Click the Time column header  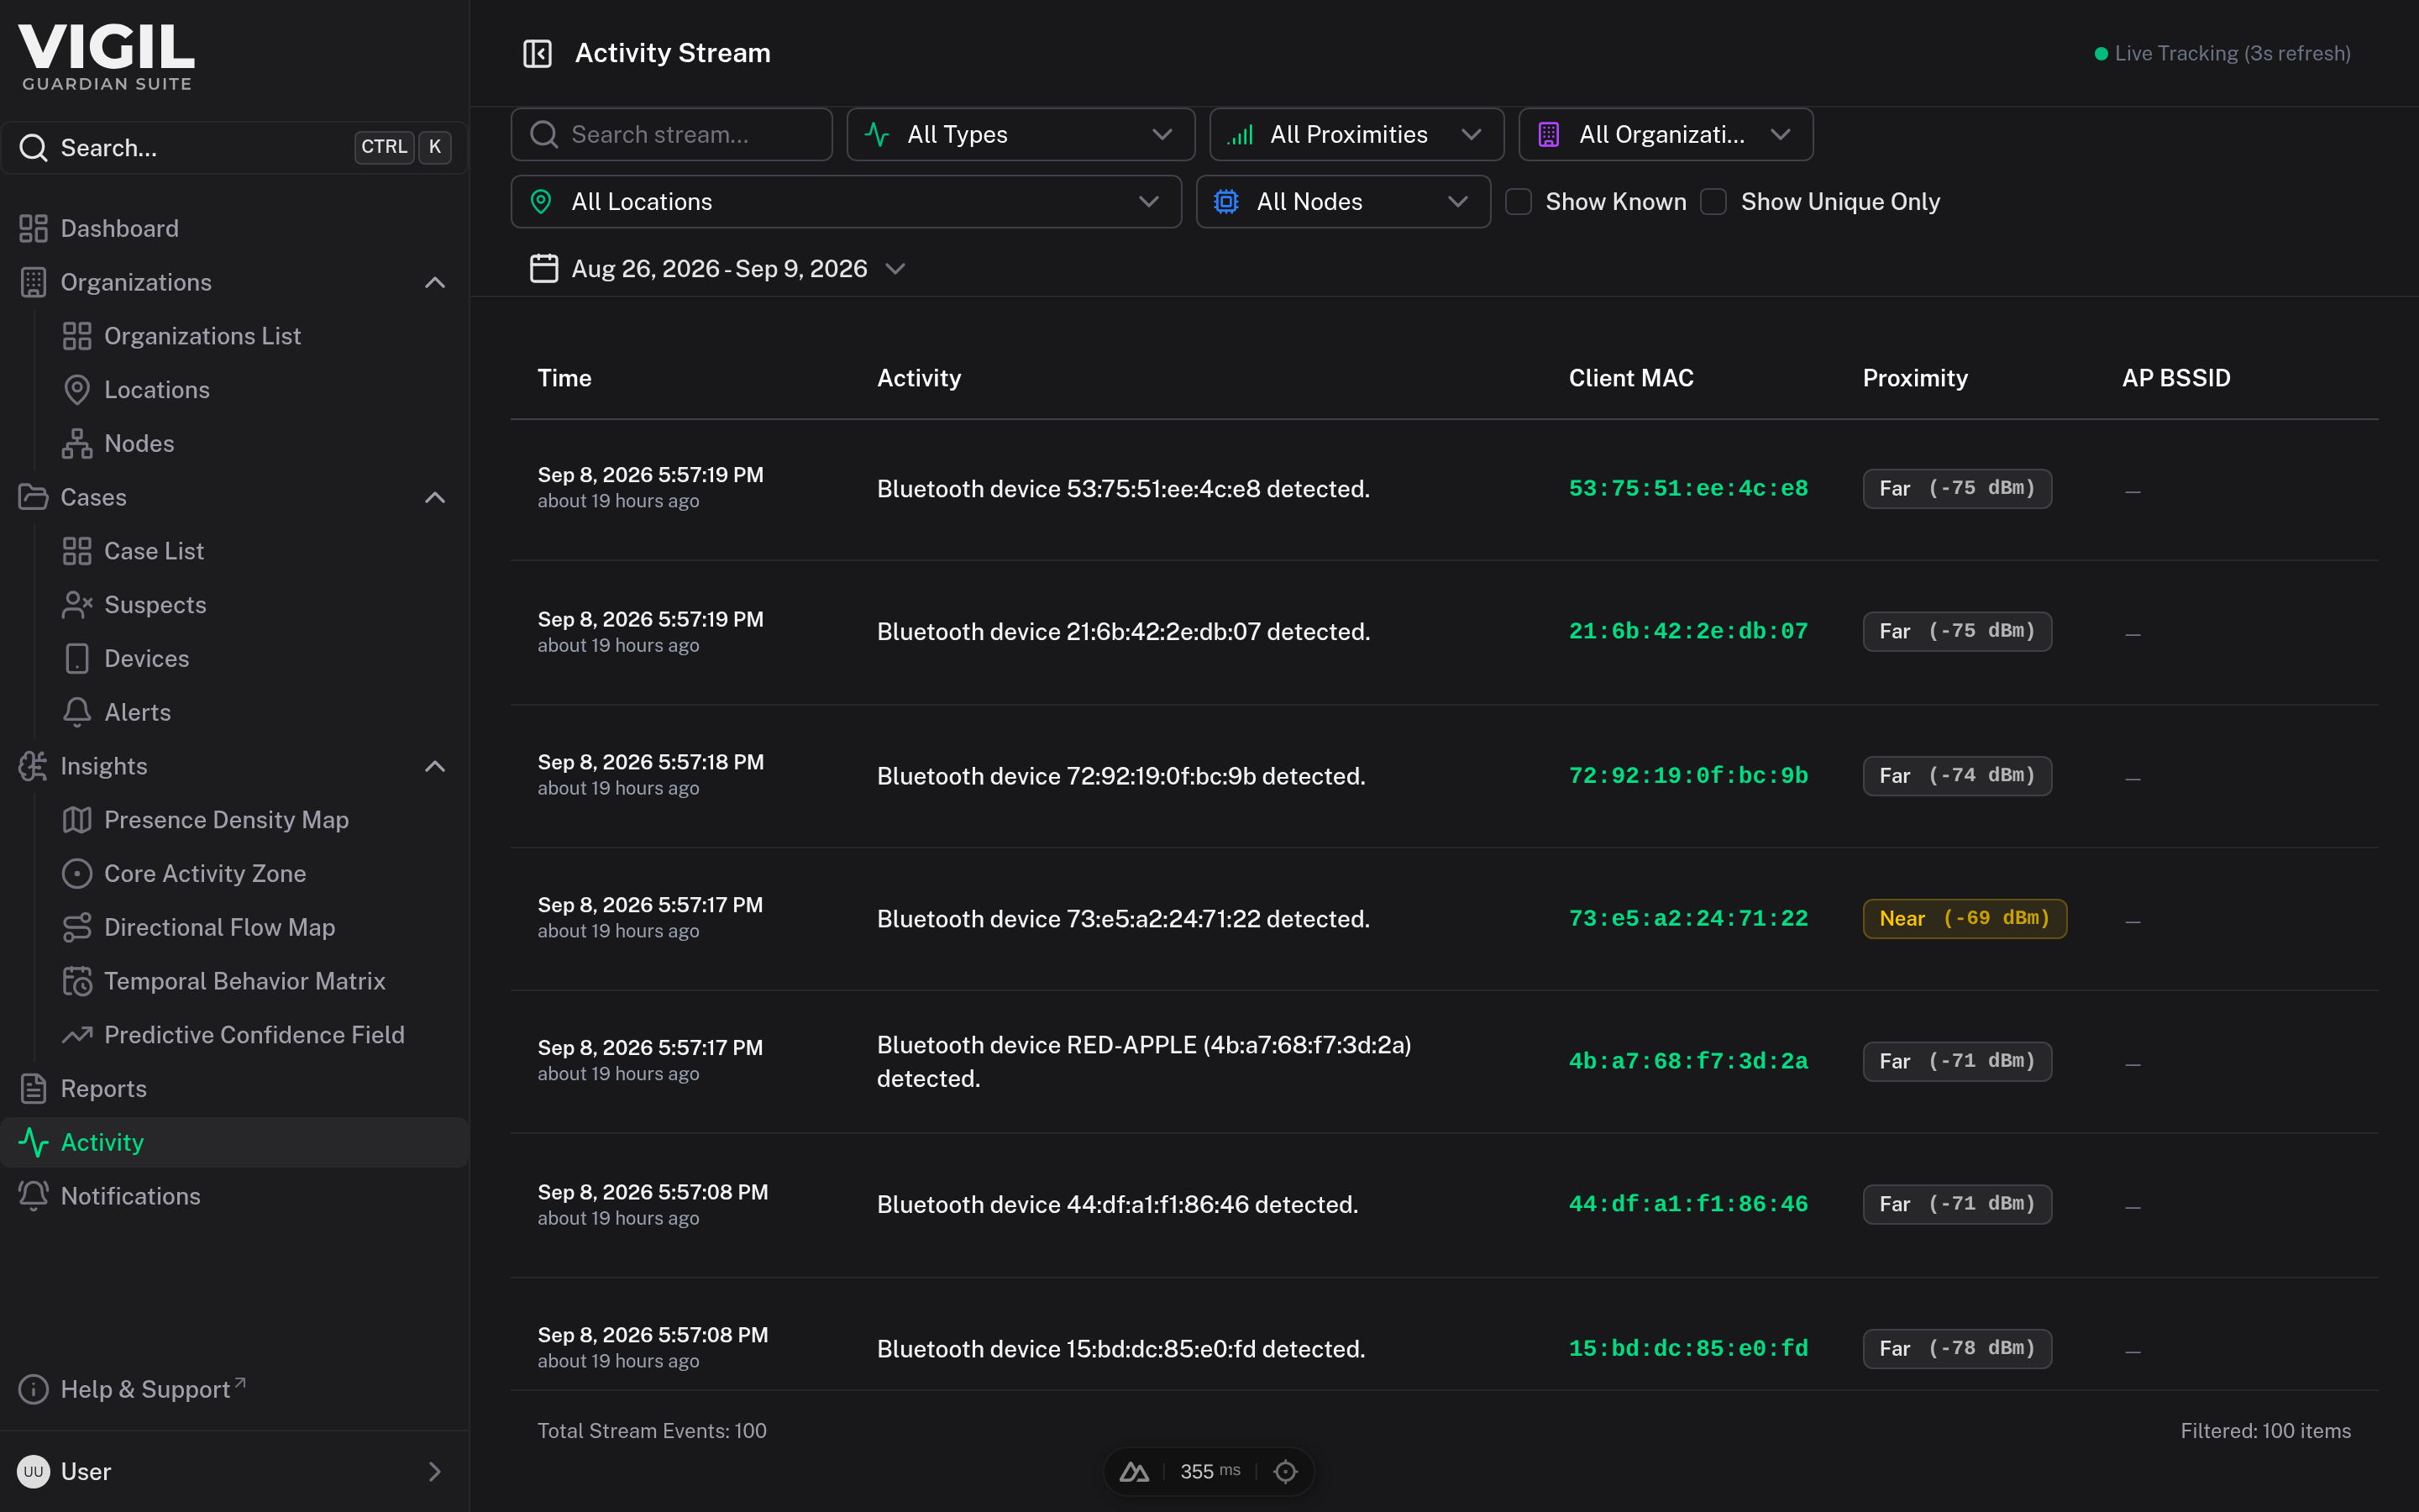[564, 378]
